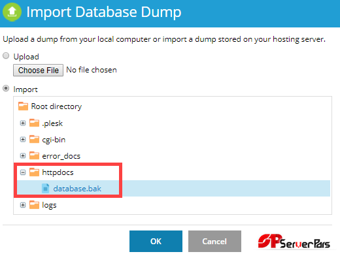Select the .plesk folder name
340x254 pixels.
52,123
